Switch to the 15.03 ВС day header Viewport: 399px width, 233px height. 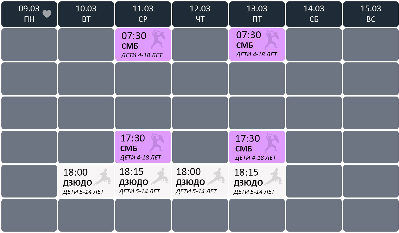371,14
